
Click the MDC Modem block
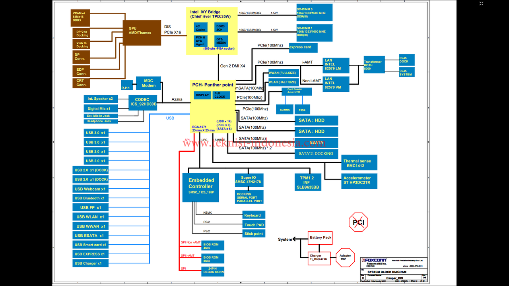pos(149,83)
